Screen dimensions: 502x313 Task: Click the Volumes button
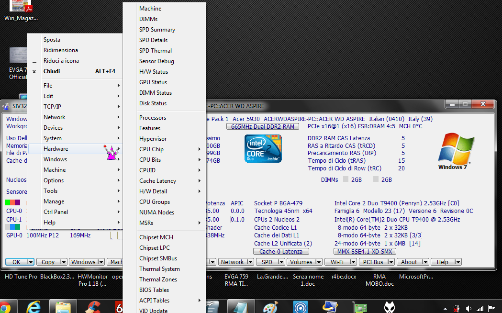point(301,262)
